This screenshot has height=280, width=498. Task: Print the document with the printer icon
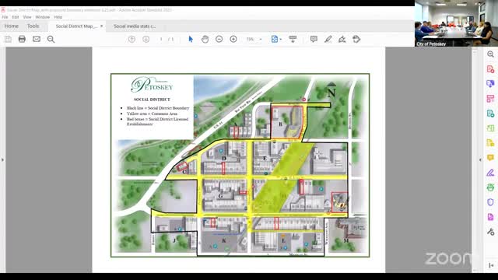(22, 39)
